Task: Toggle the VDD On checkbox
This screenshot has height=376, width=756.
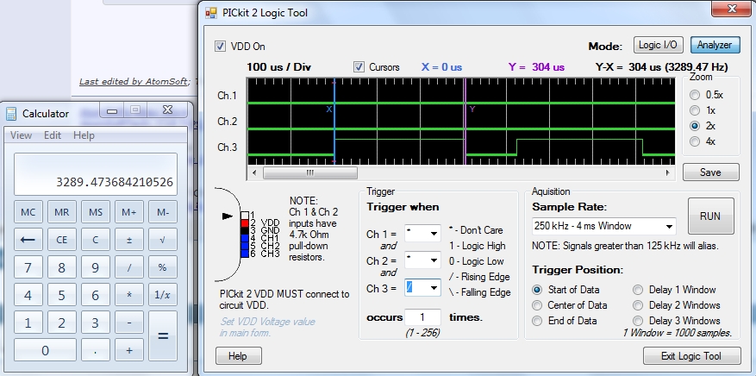Action: (221, 47)
